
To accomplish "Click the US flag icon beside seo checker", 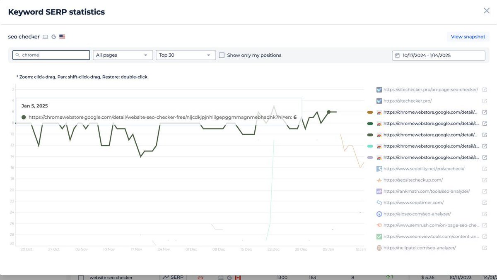I will (62, 37).
